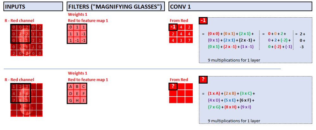
Task: Click cell A in the lettered filter grid
Action: point(71,87)
